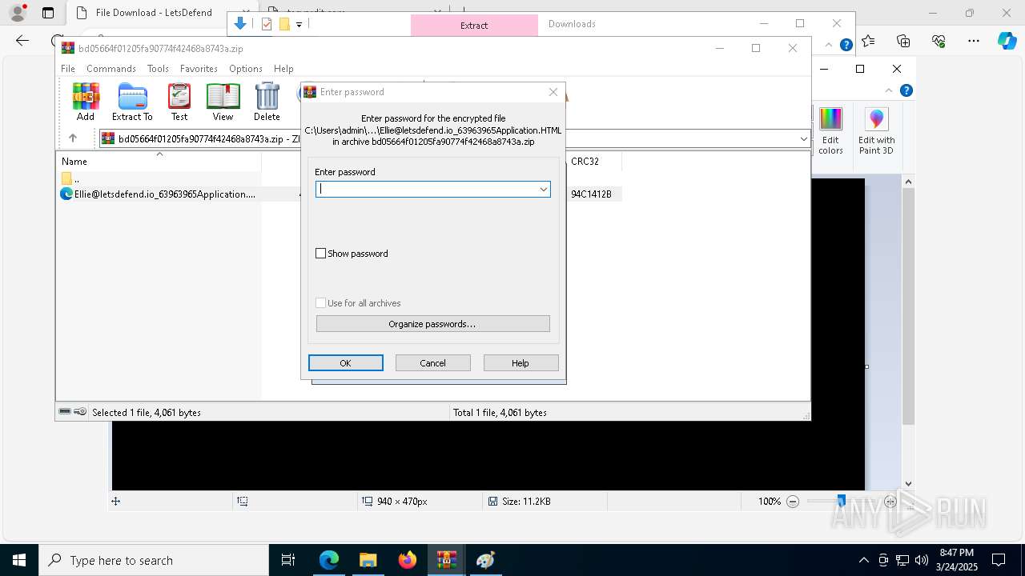Click the volume speaker tray icon
This screenshot has height=576, width=1025.
[922, 560]
